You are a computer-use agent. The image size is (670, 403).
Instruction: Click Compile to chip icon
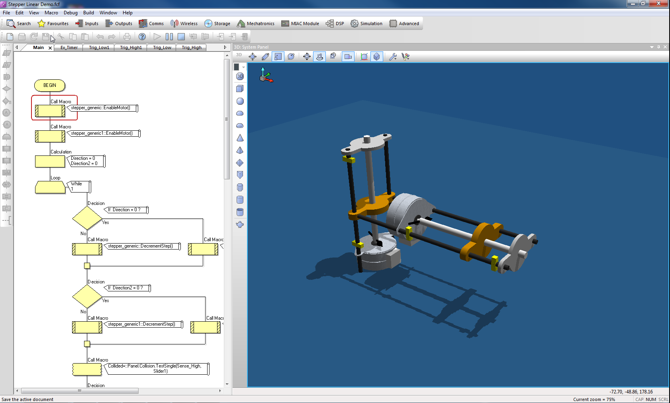tap(245, 37)
